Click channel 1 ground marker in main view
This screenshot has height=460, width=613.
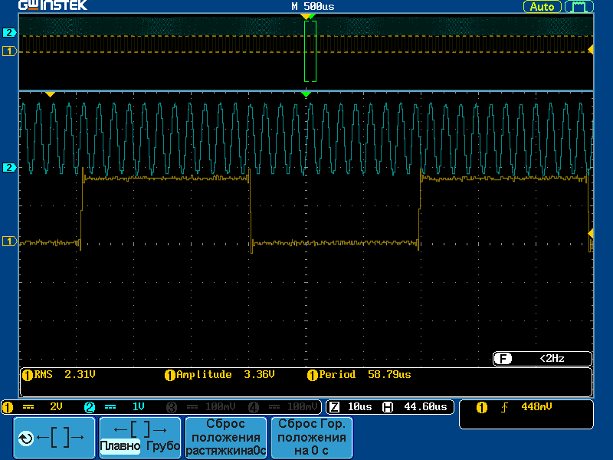coord(9,242)
